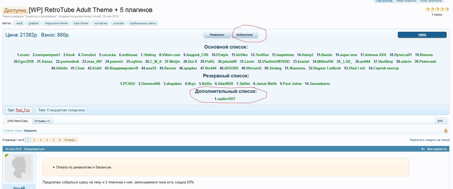Screen dimensions: 453x189
Task: Open the Нужен организатор top tab
Action: (431, 1)
